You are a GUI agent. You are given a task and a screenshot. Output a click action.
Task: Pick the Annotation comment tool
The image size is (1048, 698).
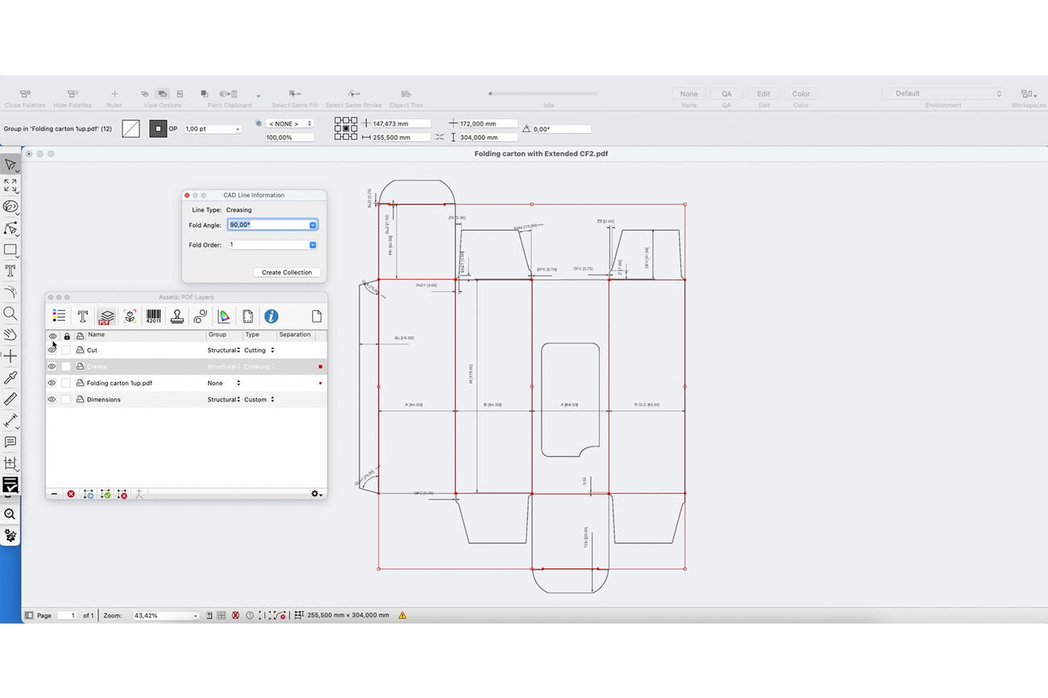click(x=10, y=442)
